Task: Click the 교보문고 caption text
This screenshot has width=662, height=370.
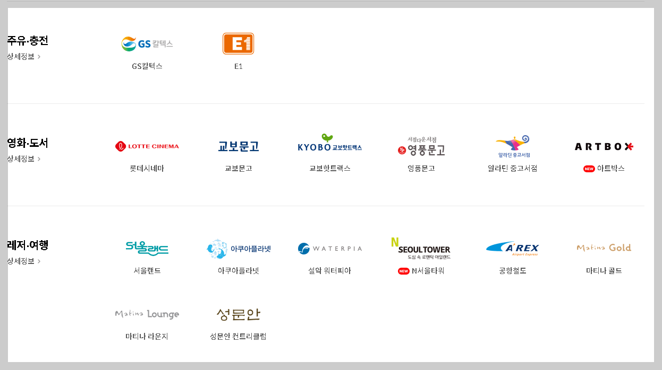Action: tap(238, 169)
